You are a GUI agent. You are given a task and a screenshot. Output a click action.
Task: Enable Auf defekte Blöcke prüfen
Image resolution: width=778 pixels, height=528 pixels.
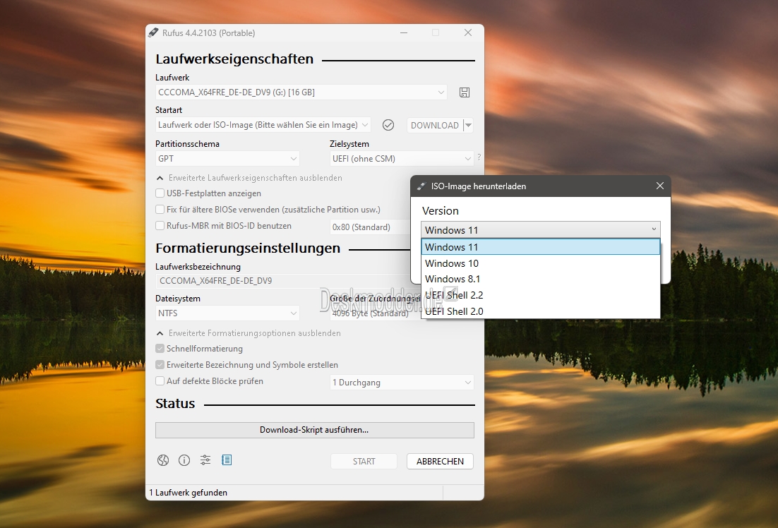[160, 381]
